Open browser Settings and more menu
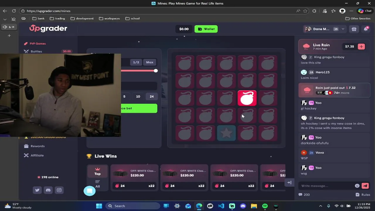Viewport: 375px width, 211px height. coord(351,11)
